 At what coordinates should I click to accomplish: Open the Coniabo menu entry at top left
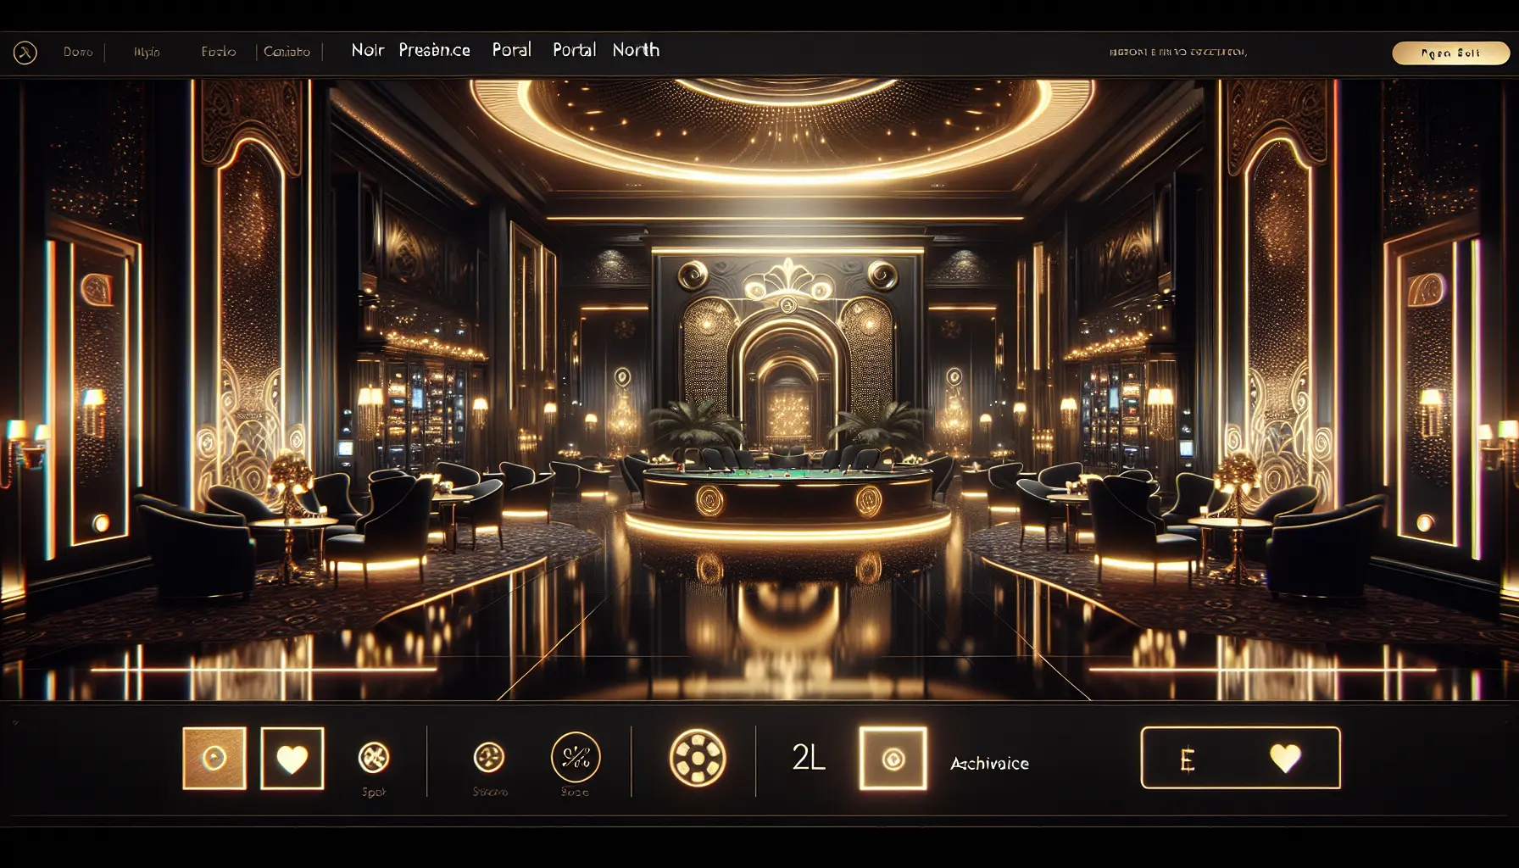tap(287, 51)
